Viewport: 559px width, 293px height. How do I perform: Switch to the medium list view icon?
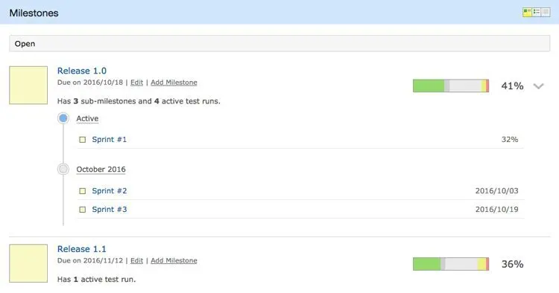point(536,12)
